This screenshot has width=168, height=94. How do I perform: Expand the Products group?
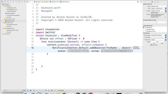(x=3, y=34)
